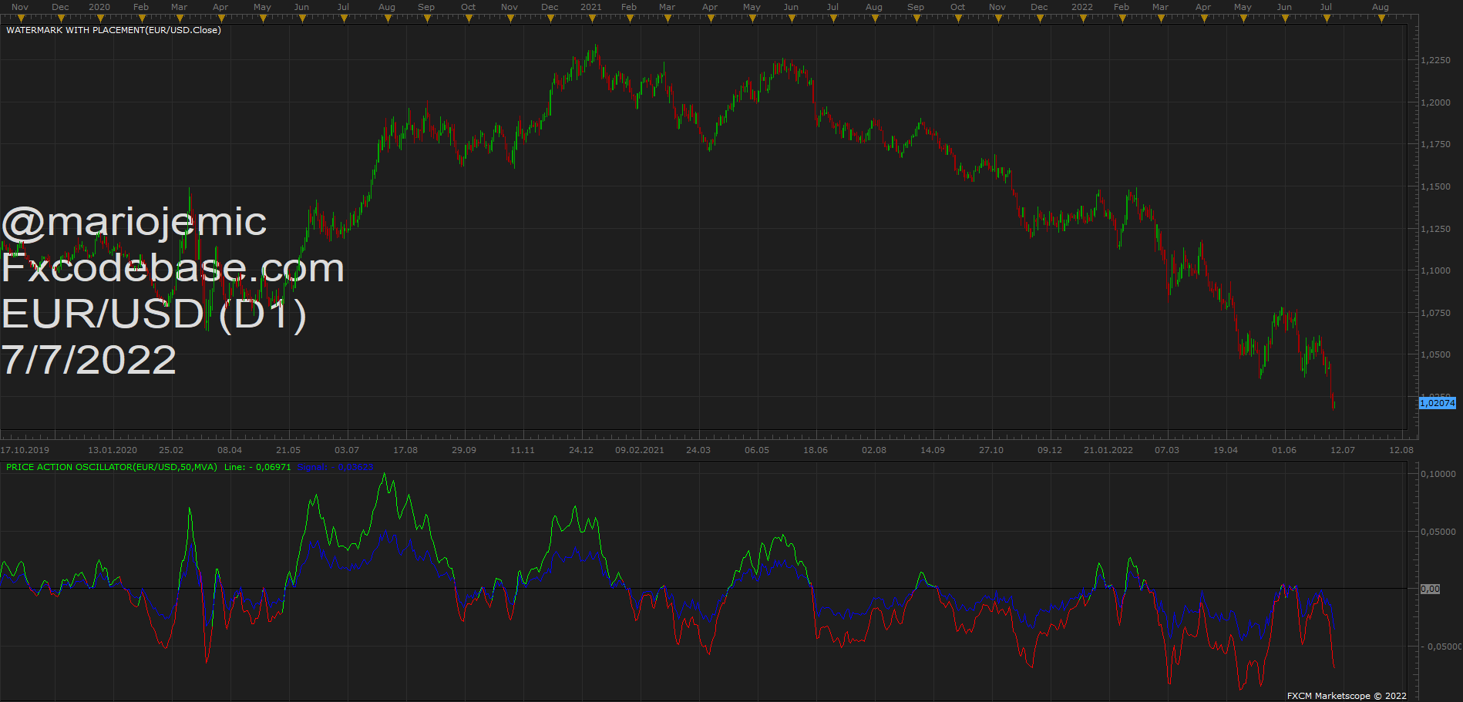Select the 2021 year label on top timeline
The image size is (1463, 702).
(591, 7)
